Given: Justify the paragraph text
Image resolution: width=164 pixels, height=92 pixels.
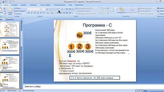Looking at the screenshot, I should (x=67, y=13).
